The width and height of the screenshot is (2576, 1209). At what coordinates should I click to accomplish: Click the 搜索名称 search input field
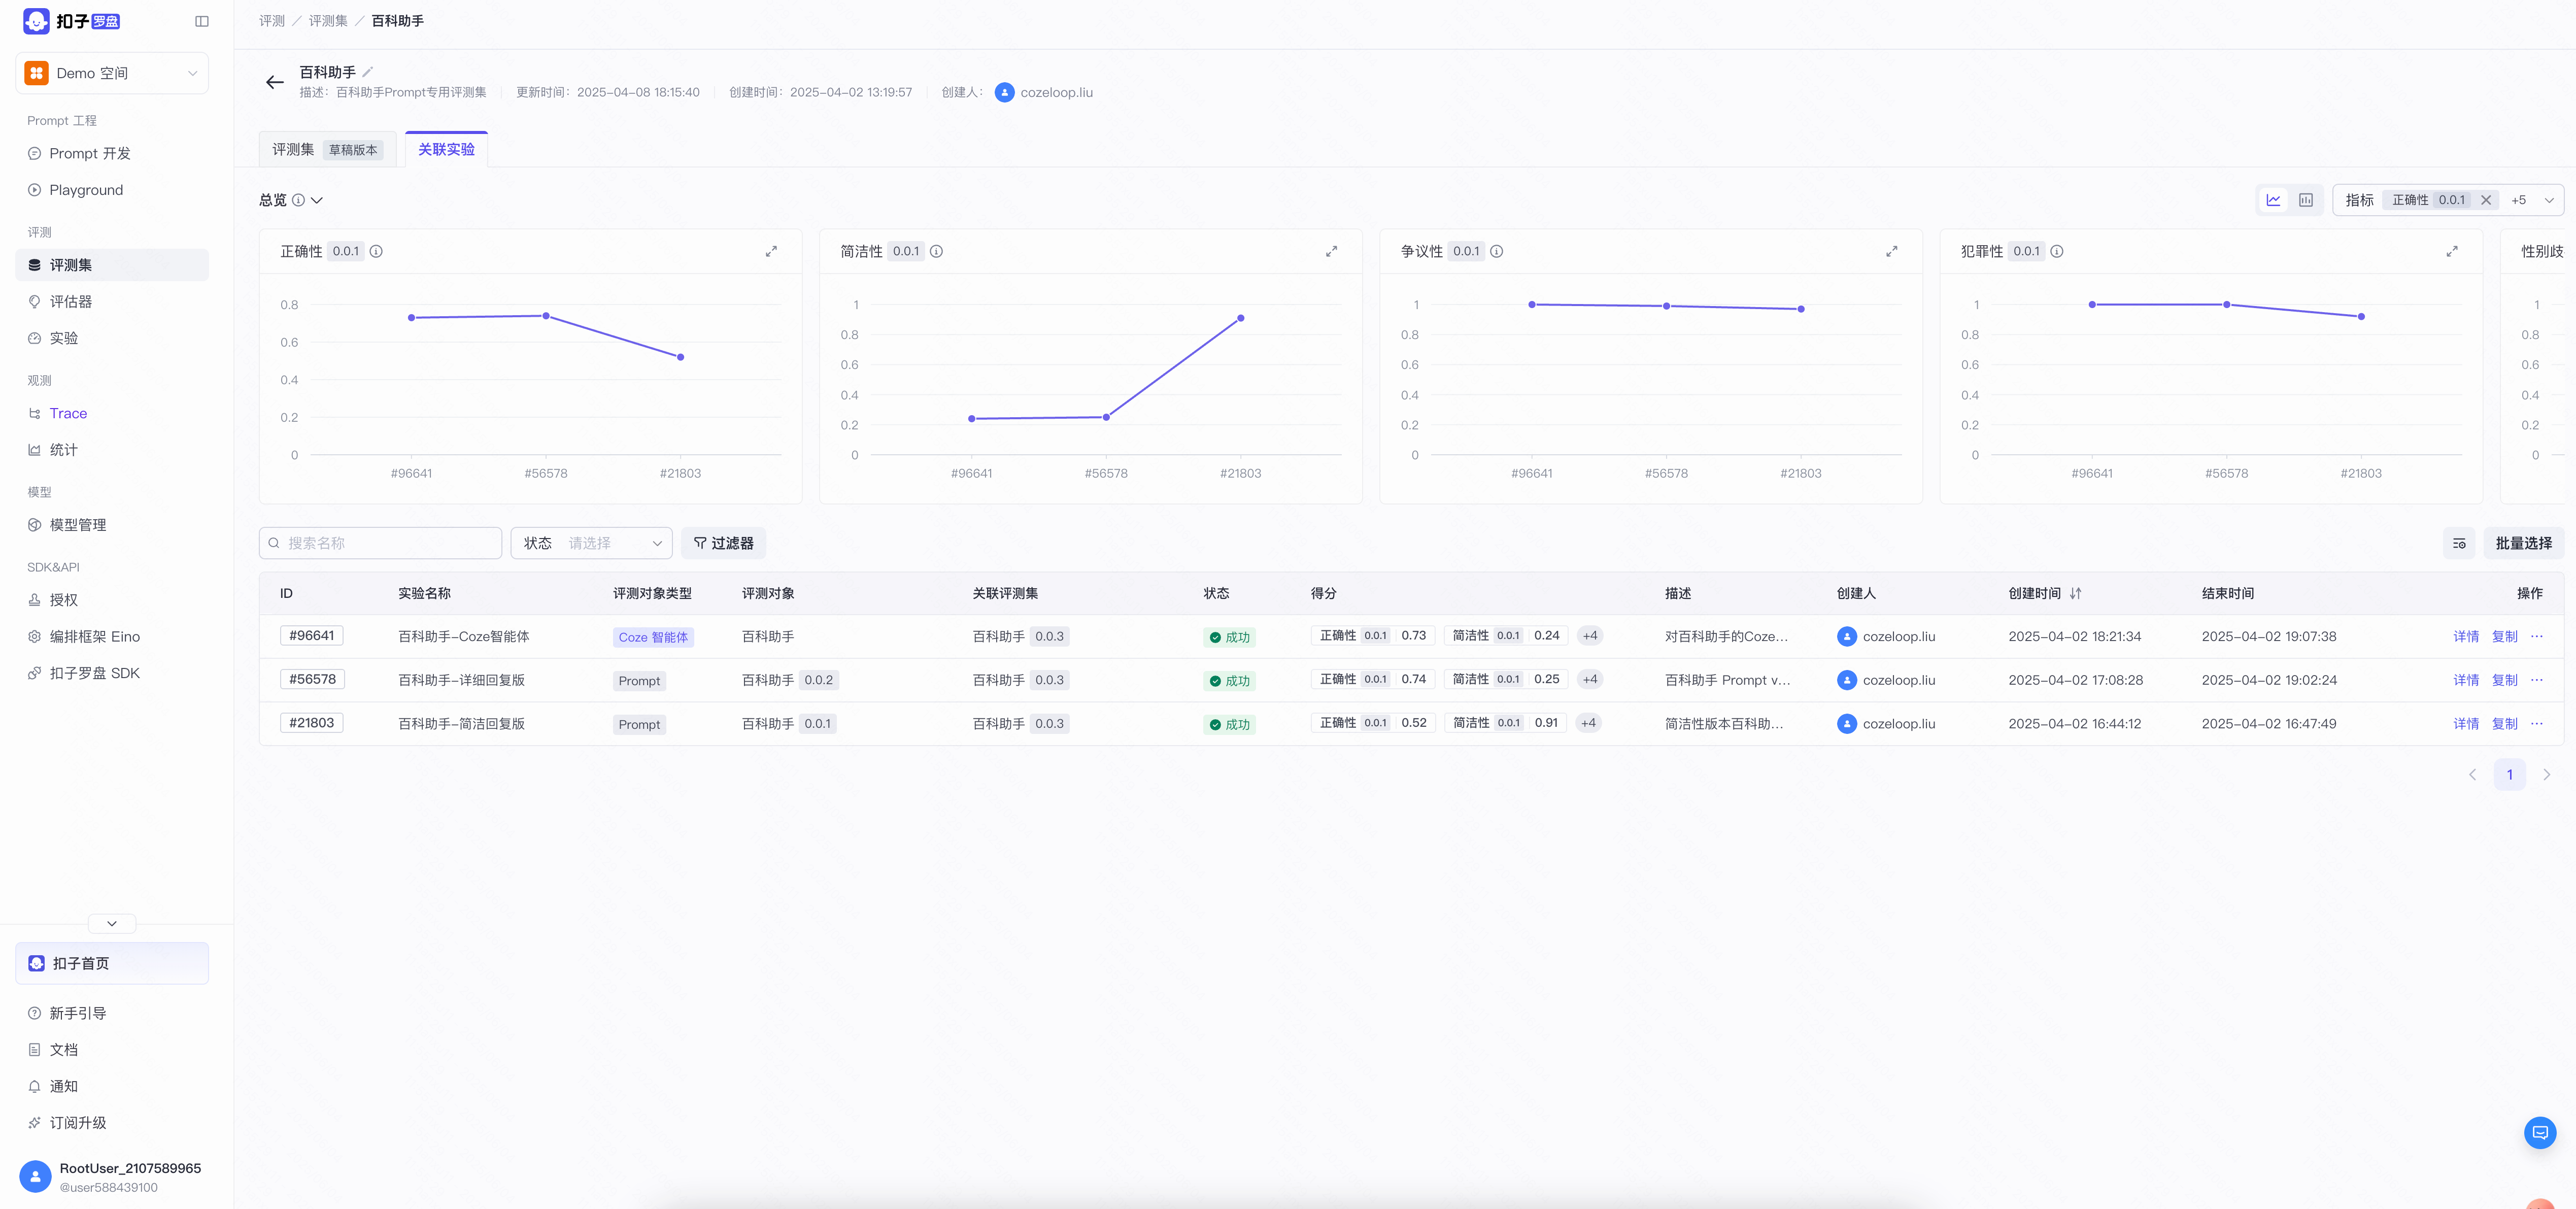380,543
